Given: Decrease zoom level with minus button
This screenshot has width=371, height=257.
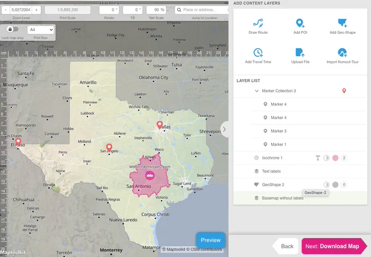Looking at the screenshot, I should [x=5, y=10].
